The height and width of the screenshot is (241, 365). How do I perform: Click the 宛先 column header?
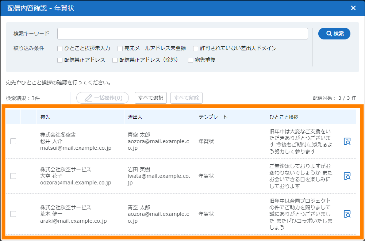[45, 117]
